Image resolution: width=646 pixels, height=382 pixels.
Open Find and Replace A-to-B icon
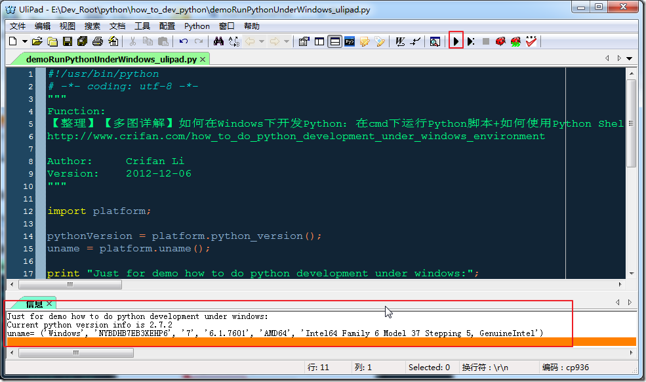click(234, 41)
